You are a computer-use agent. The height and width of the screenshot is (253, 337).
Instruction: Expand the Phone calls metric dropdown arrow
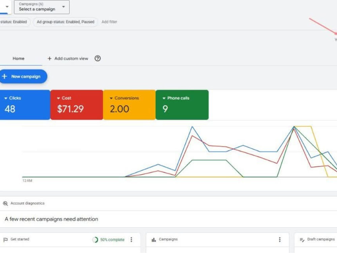pos(164,98)
